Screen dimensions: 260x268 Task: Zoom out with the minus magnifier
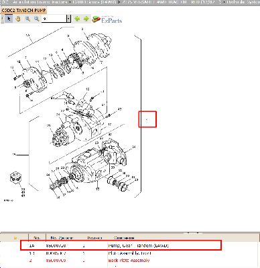point(37,19)
